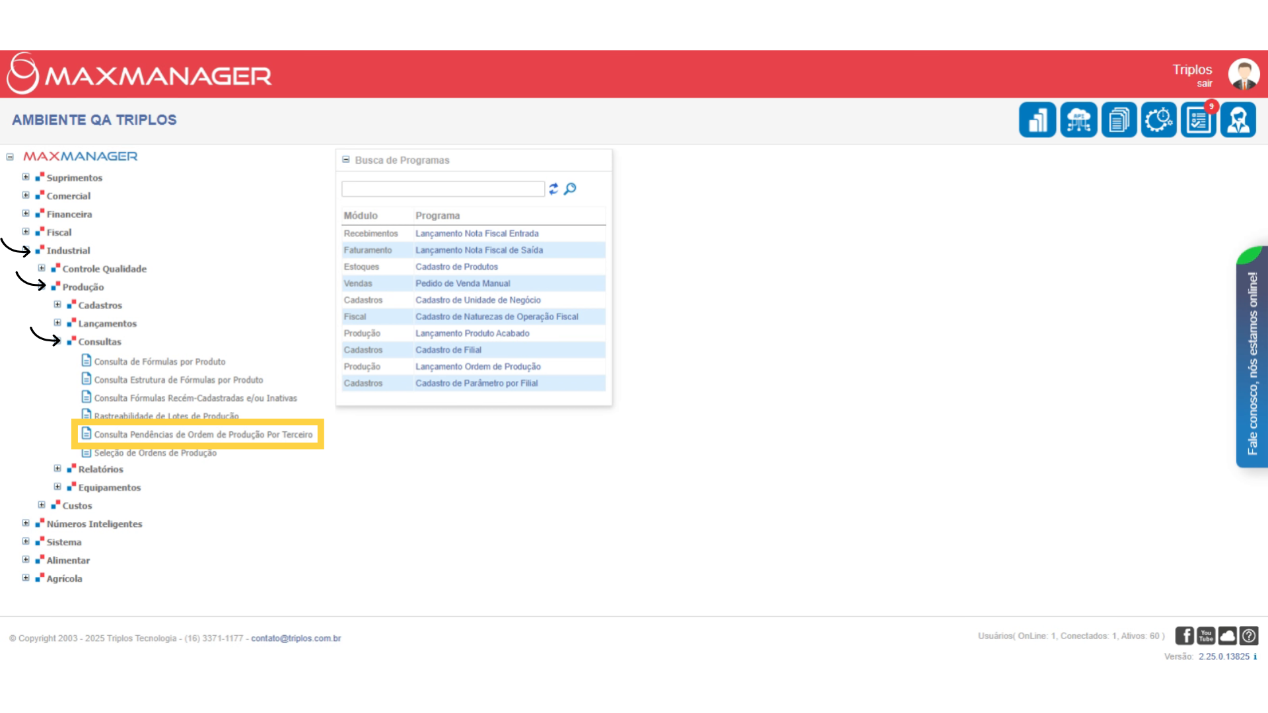Expand the Comercial module

pos(26,195)
